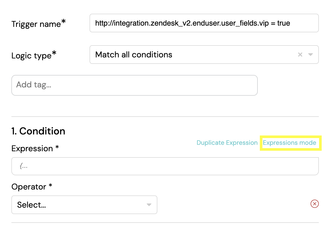The width and height of the screenshot is (324, 227).
Task: Click the 'Operator' field label
Action: (x=29, y=187)
